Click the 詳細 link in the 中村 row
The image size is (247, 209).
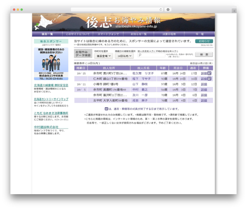tap(204, 90)
